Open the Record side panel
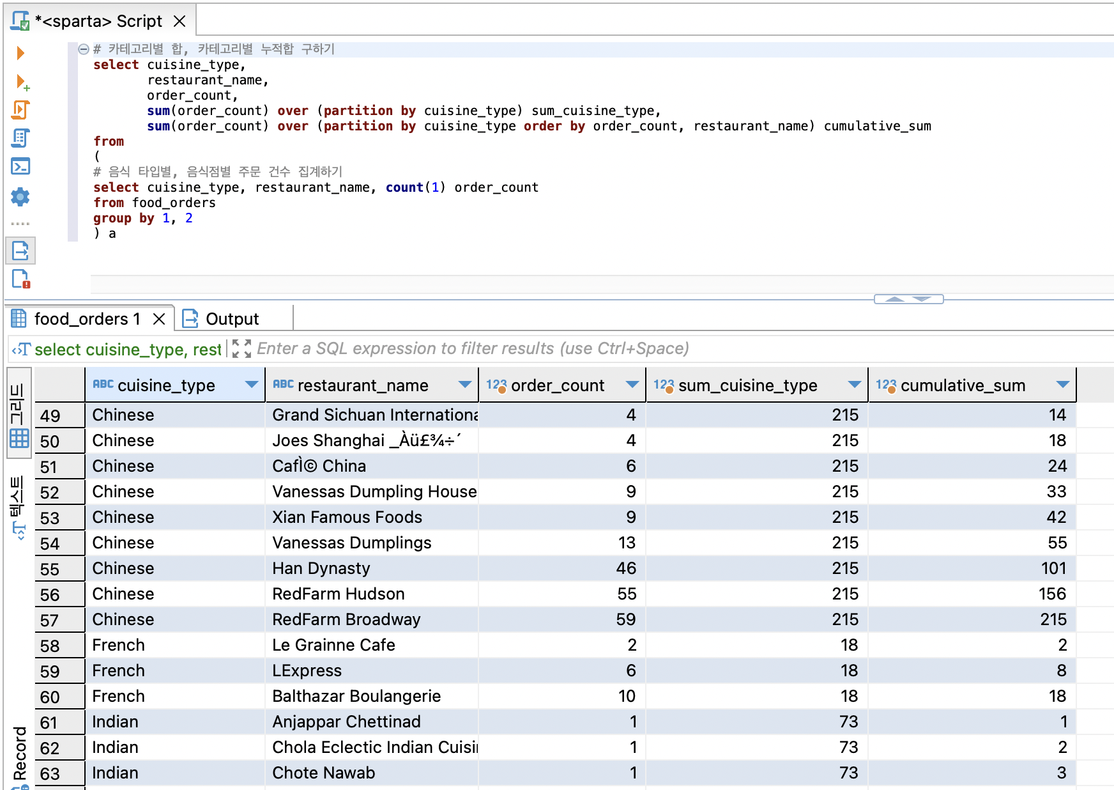1114x790 pixels. 19,754
